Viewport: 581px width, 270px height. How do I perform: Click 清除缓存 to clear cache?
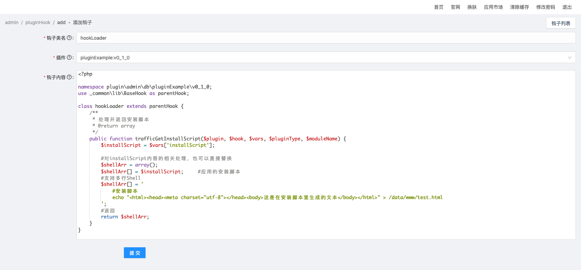[519, 7]
